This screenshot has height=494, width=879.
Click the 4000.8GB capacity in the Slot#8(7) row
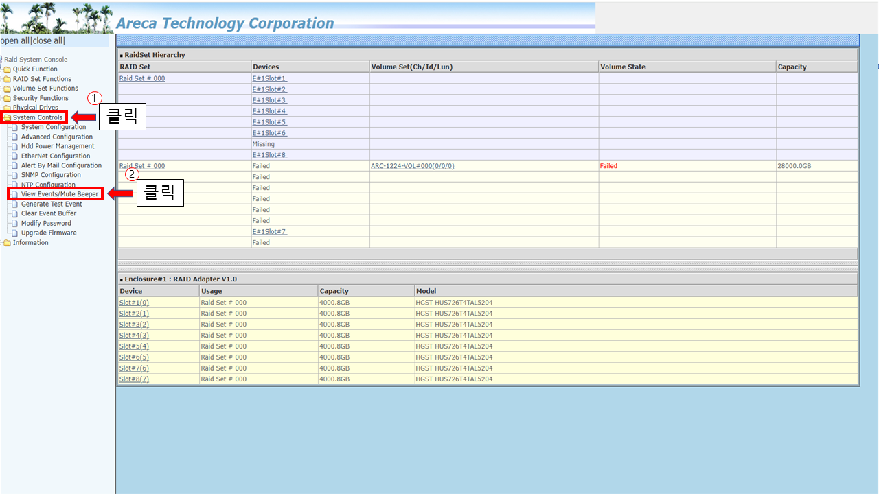tap(334, 379)
